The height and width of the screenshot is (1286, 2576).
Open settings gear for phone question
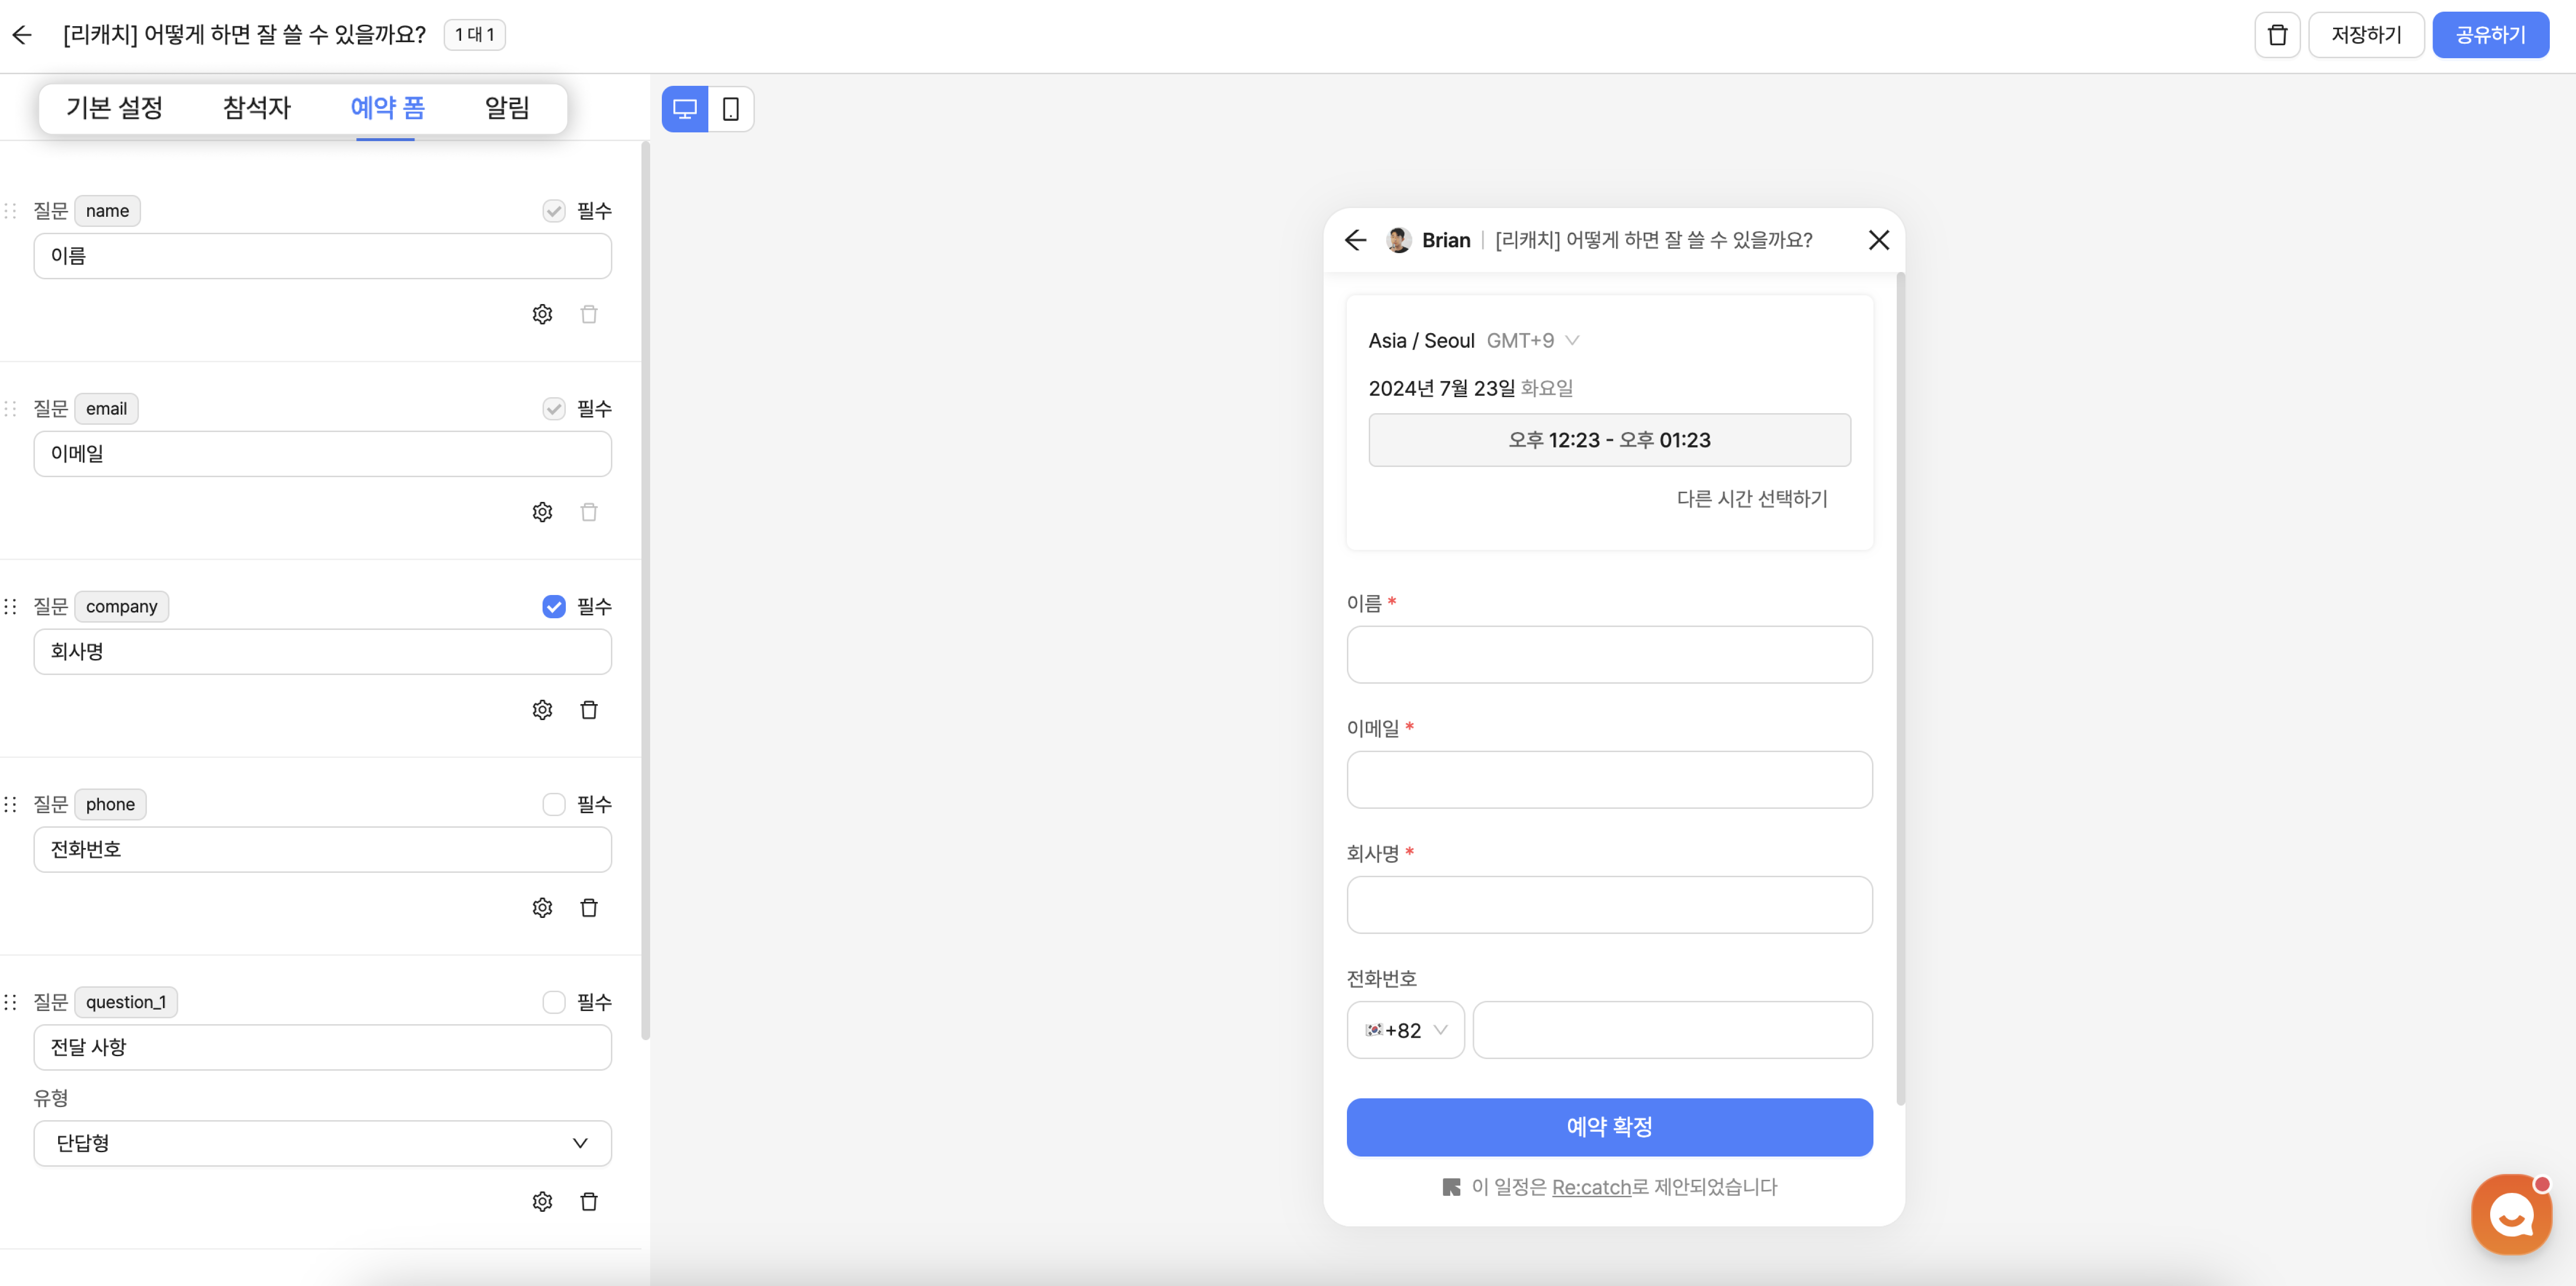(542, 908)
